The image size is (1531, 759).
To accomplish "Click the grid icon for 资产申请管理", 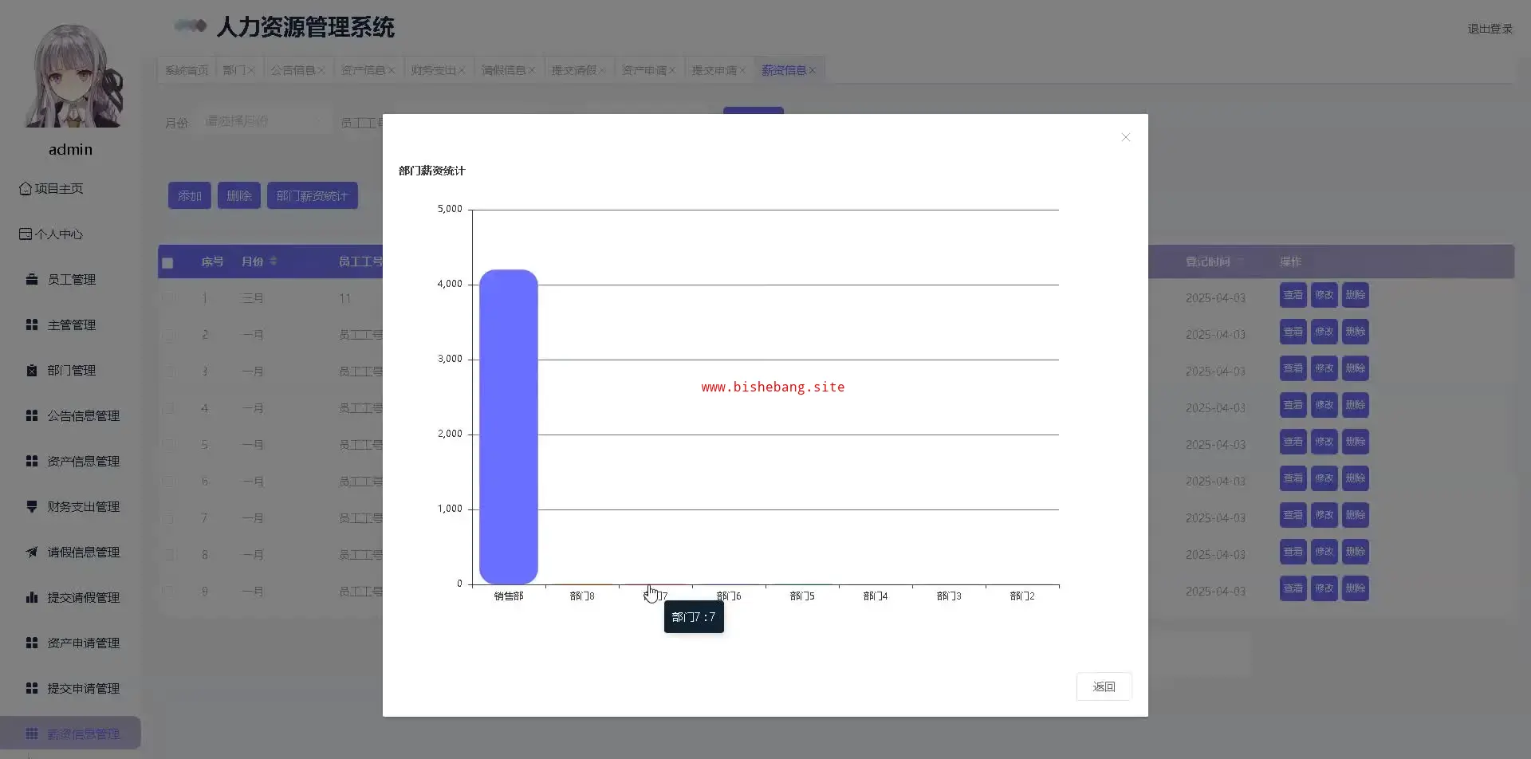I will coord(32,643).
